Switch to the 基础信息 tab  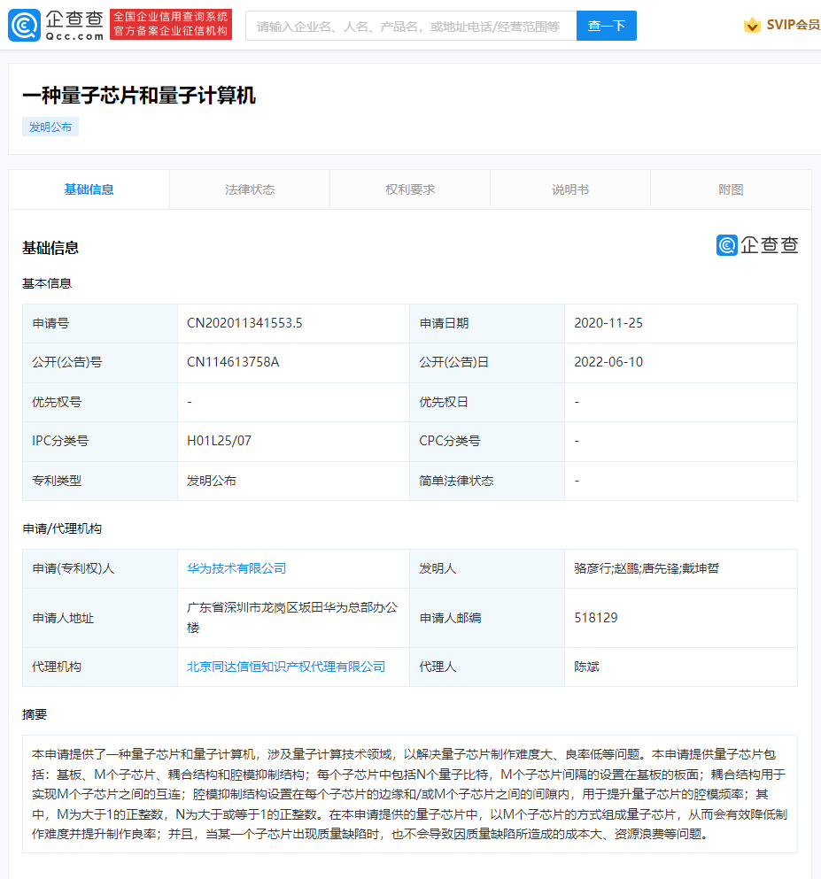pos(89,189)
